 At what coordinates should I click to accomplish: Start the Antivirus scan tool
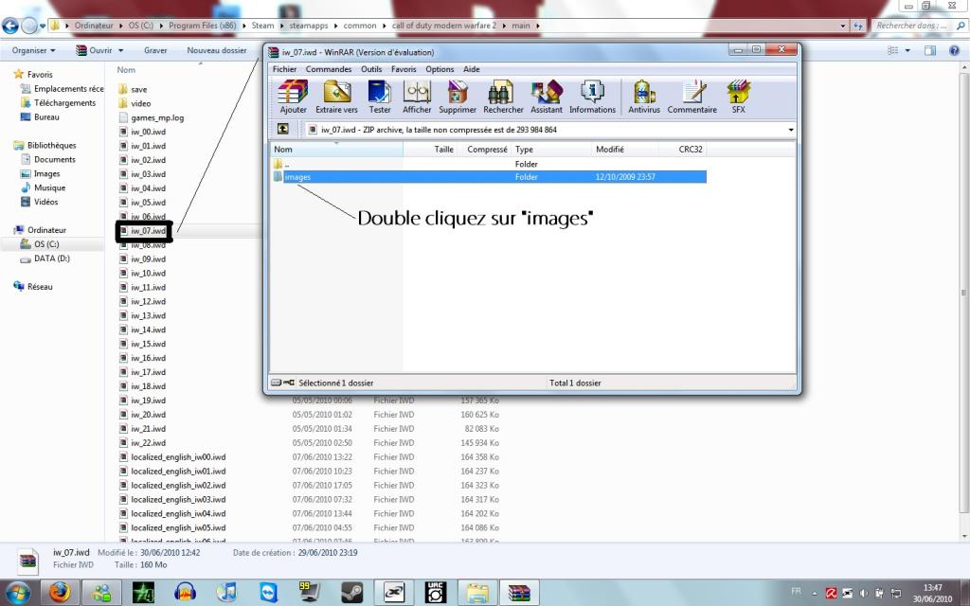(x=644, y=98)
